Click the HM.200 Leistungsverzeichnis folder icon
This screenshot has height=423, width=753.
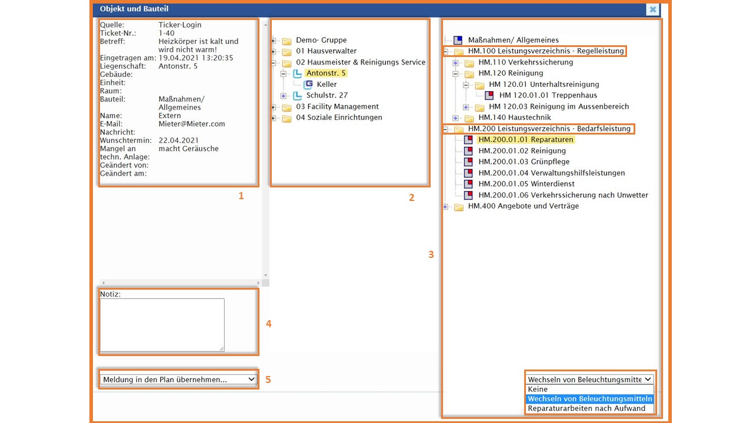pos(459,129)
